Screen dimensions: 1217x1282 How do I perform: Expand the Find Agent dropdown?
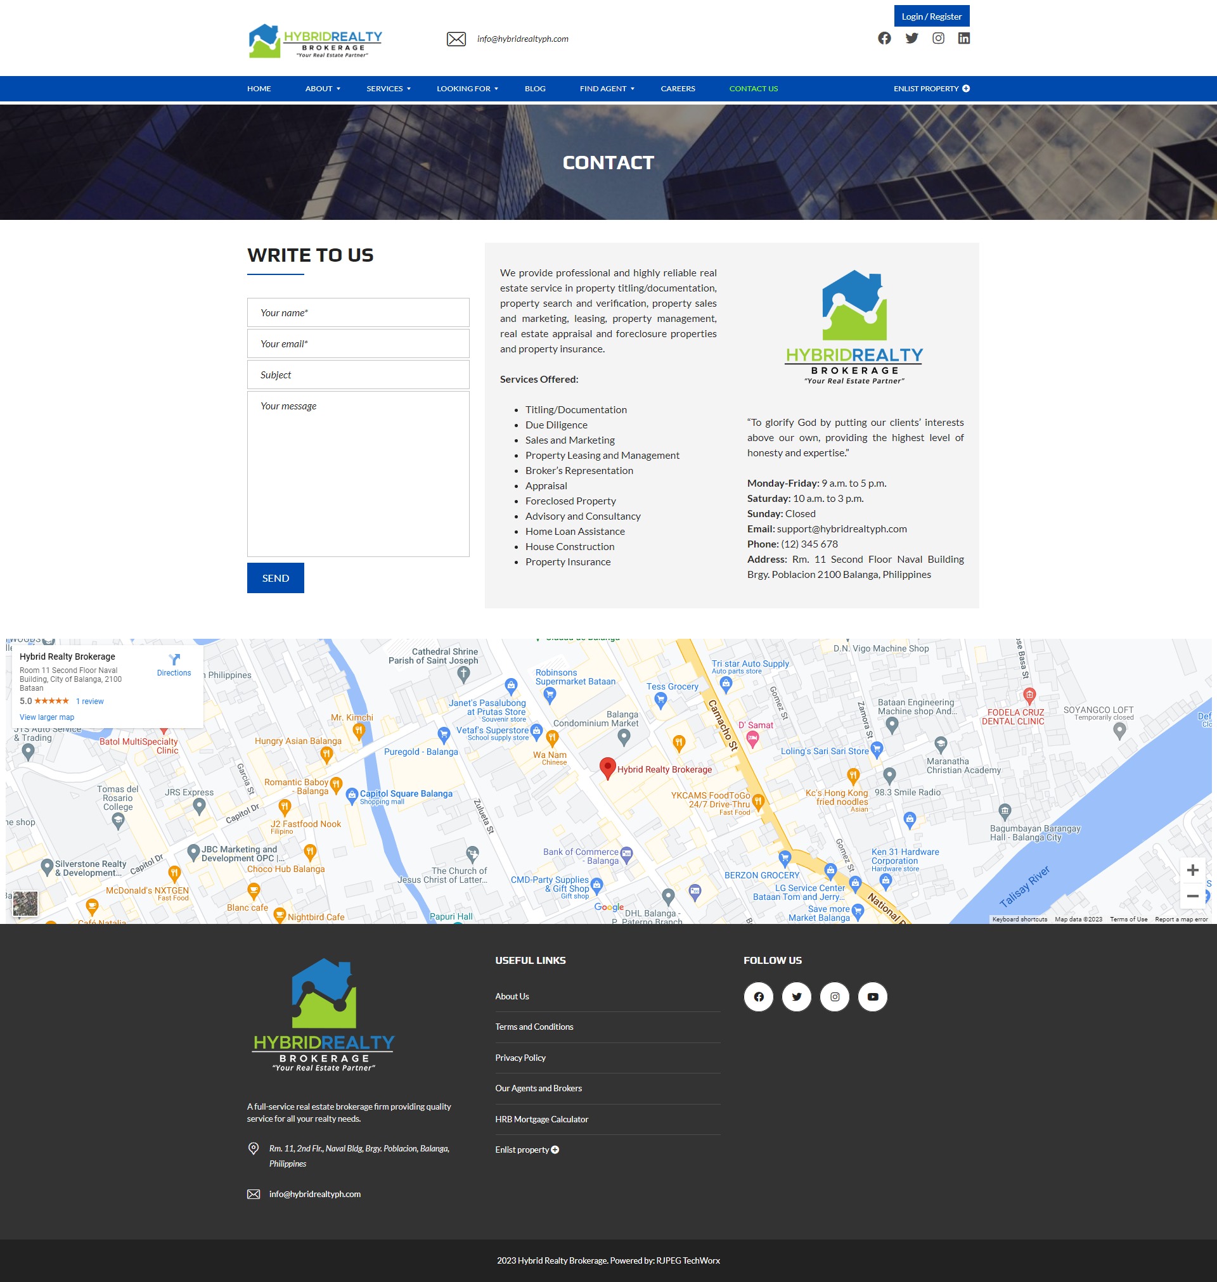point(607,89)
